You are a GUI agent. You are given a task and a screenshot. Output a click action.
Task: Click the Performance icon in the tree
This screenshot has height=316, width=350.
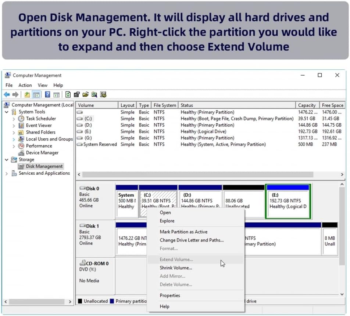pyautogui.click(x=21, y=146)
